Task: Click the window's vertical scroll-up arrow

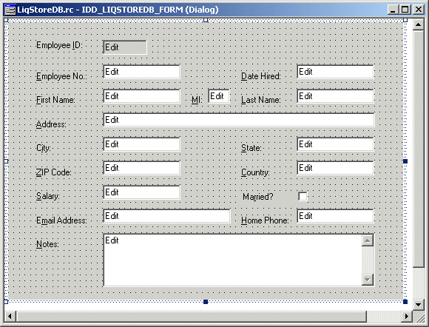Action: pos(419,25)
